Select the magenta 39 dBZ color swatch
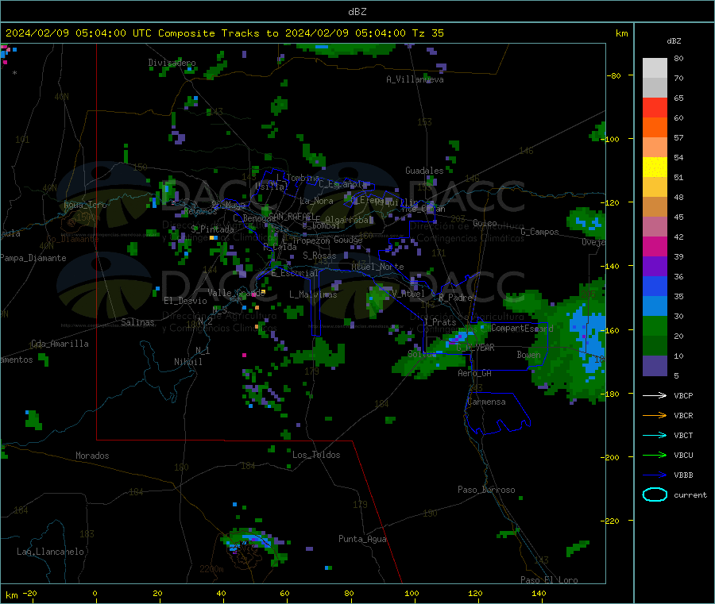 click(655, 246)
